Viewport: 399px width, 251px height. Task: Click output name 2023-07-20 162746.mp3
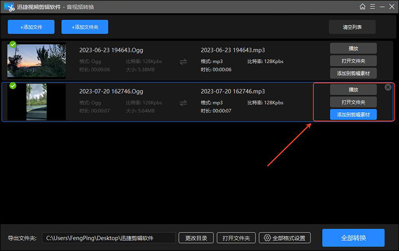point(233,91)
